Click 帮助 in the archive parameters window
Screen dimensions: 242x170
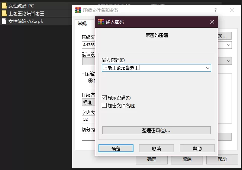222,159
